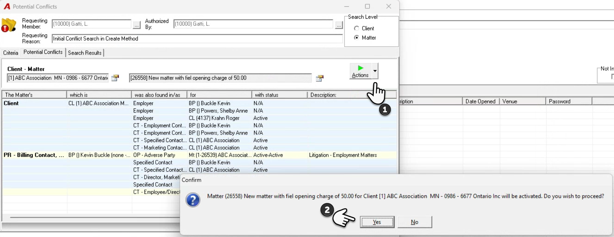Select the Client search level radio button
This screenshot has height=237, width=614.
pos(357,28)
